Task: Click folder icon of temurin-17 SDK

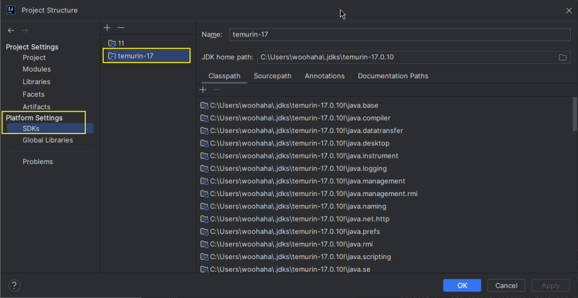Action: point(112,56)
